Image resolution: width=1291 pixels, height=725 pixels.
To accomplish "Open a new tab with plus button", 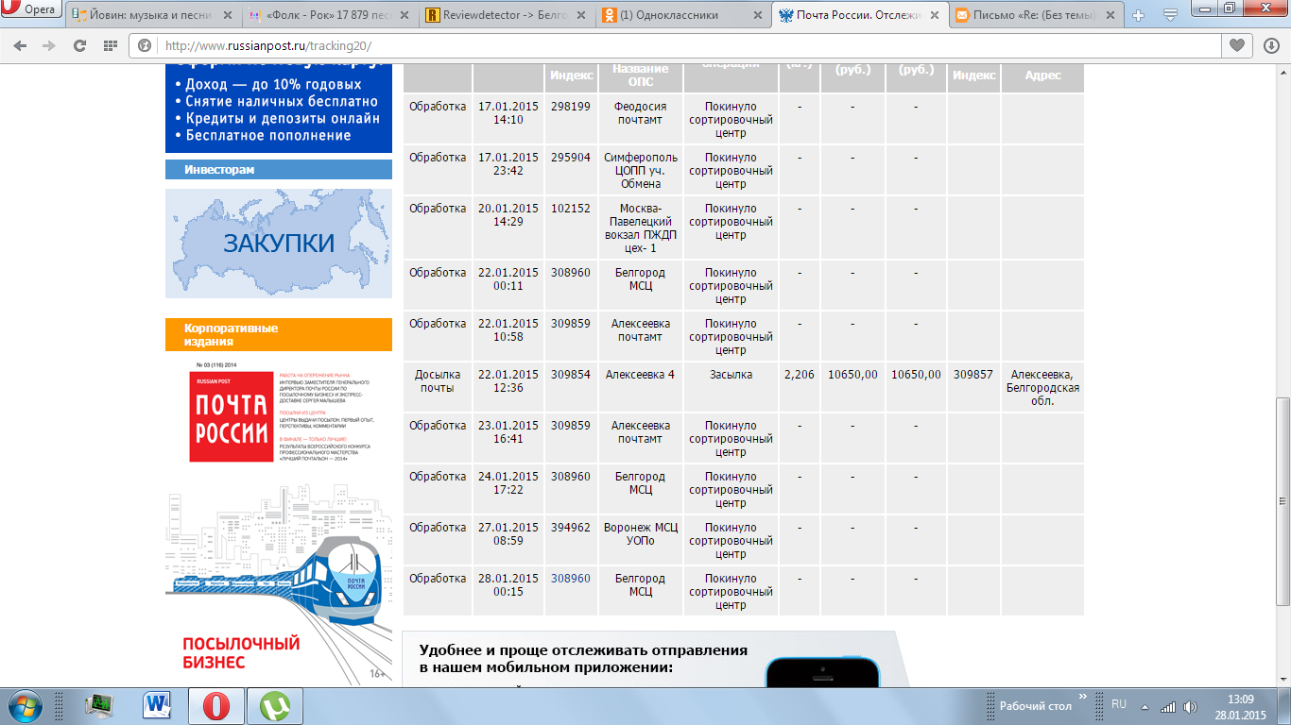I will (1138, 15).
